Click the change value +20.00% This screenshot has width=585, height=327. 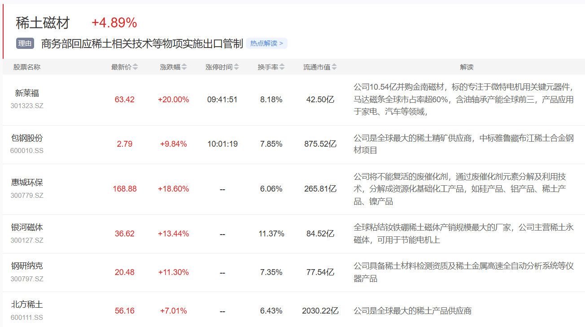click(174, 100)
